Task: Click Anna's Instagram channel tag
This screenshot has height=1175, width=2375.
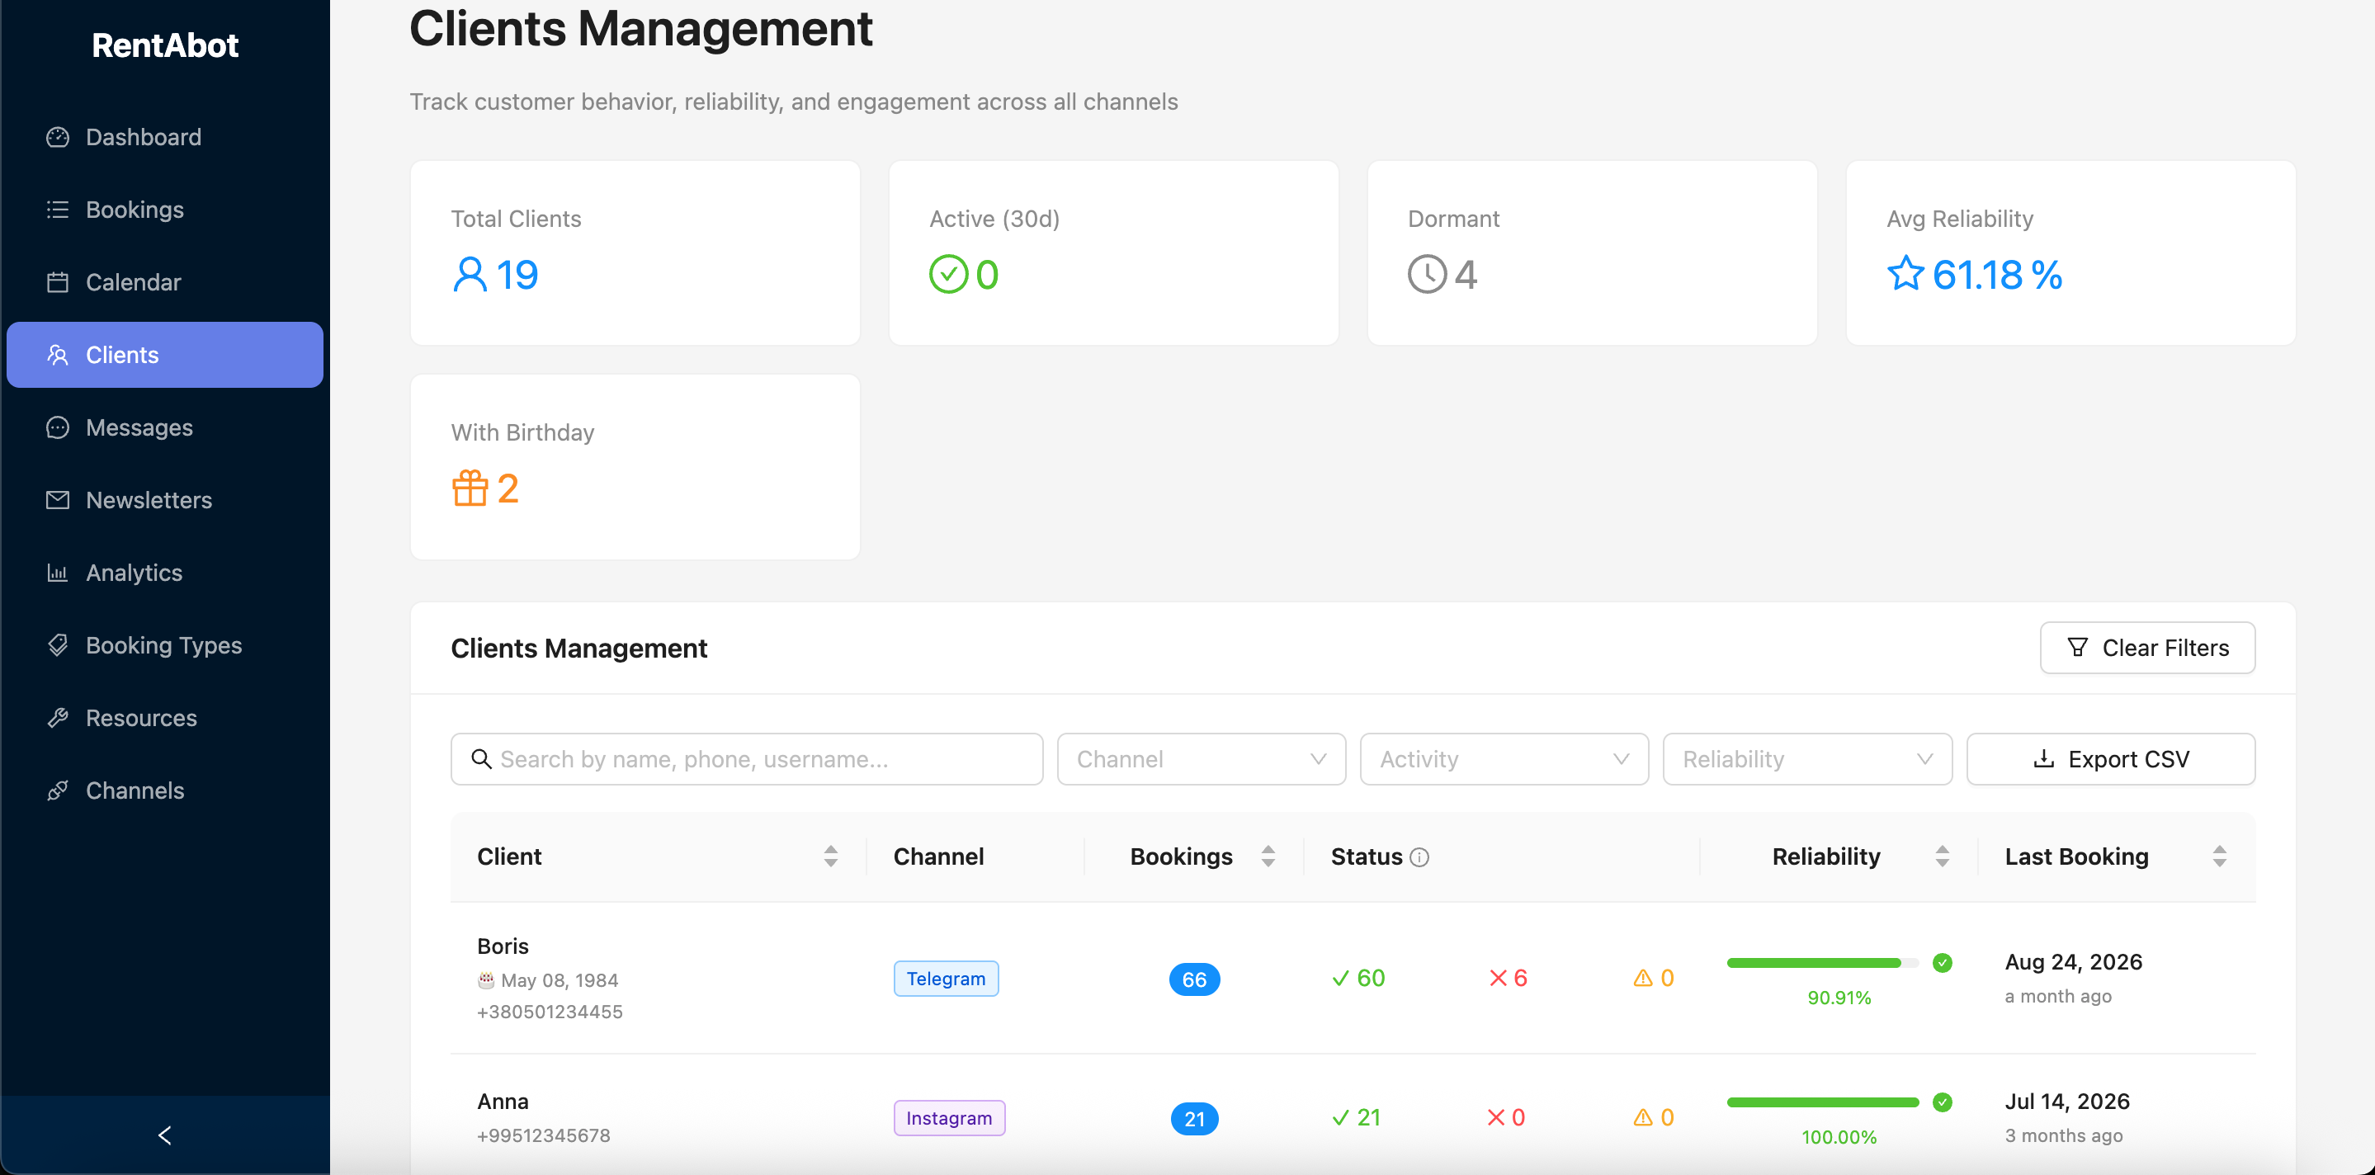Action: coord(949,1118)
